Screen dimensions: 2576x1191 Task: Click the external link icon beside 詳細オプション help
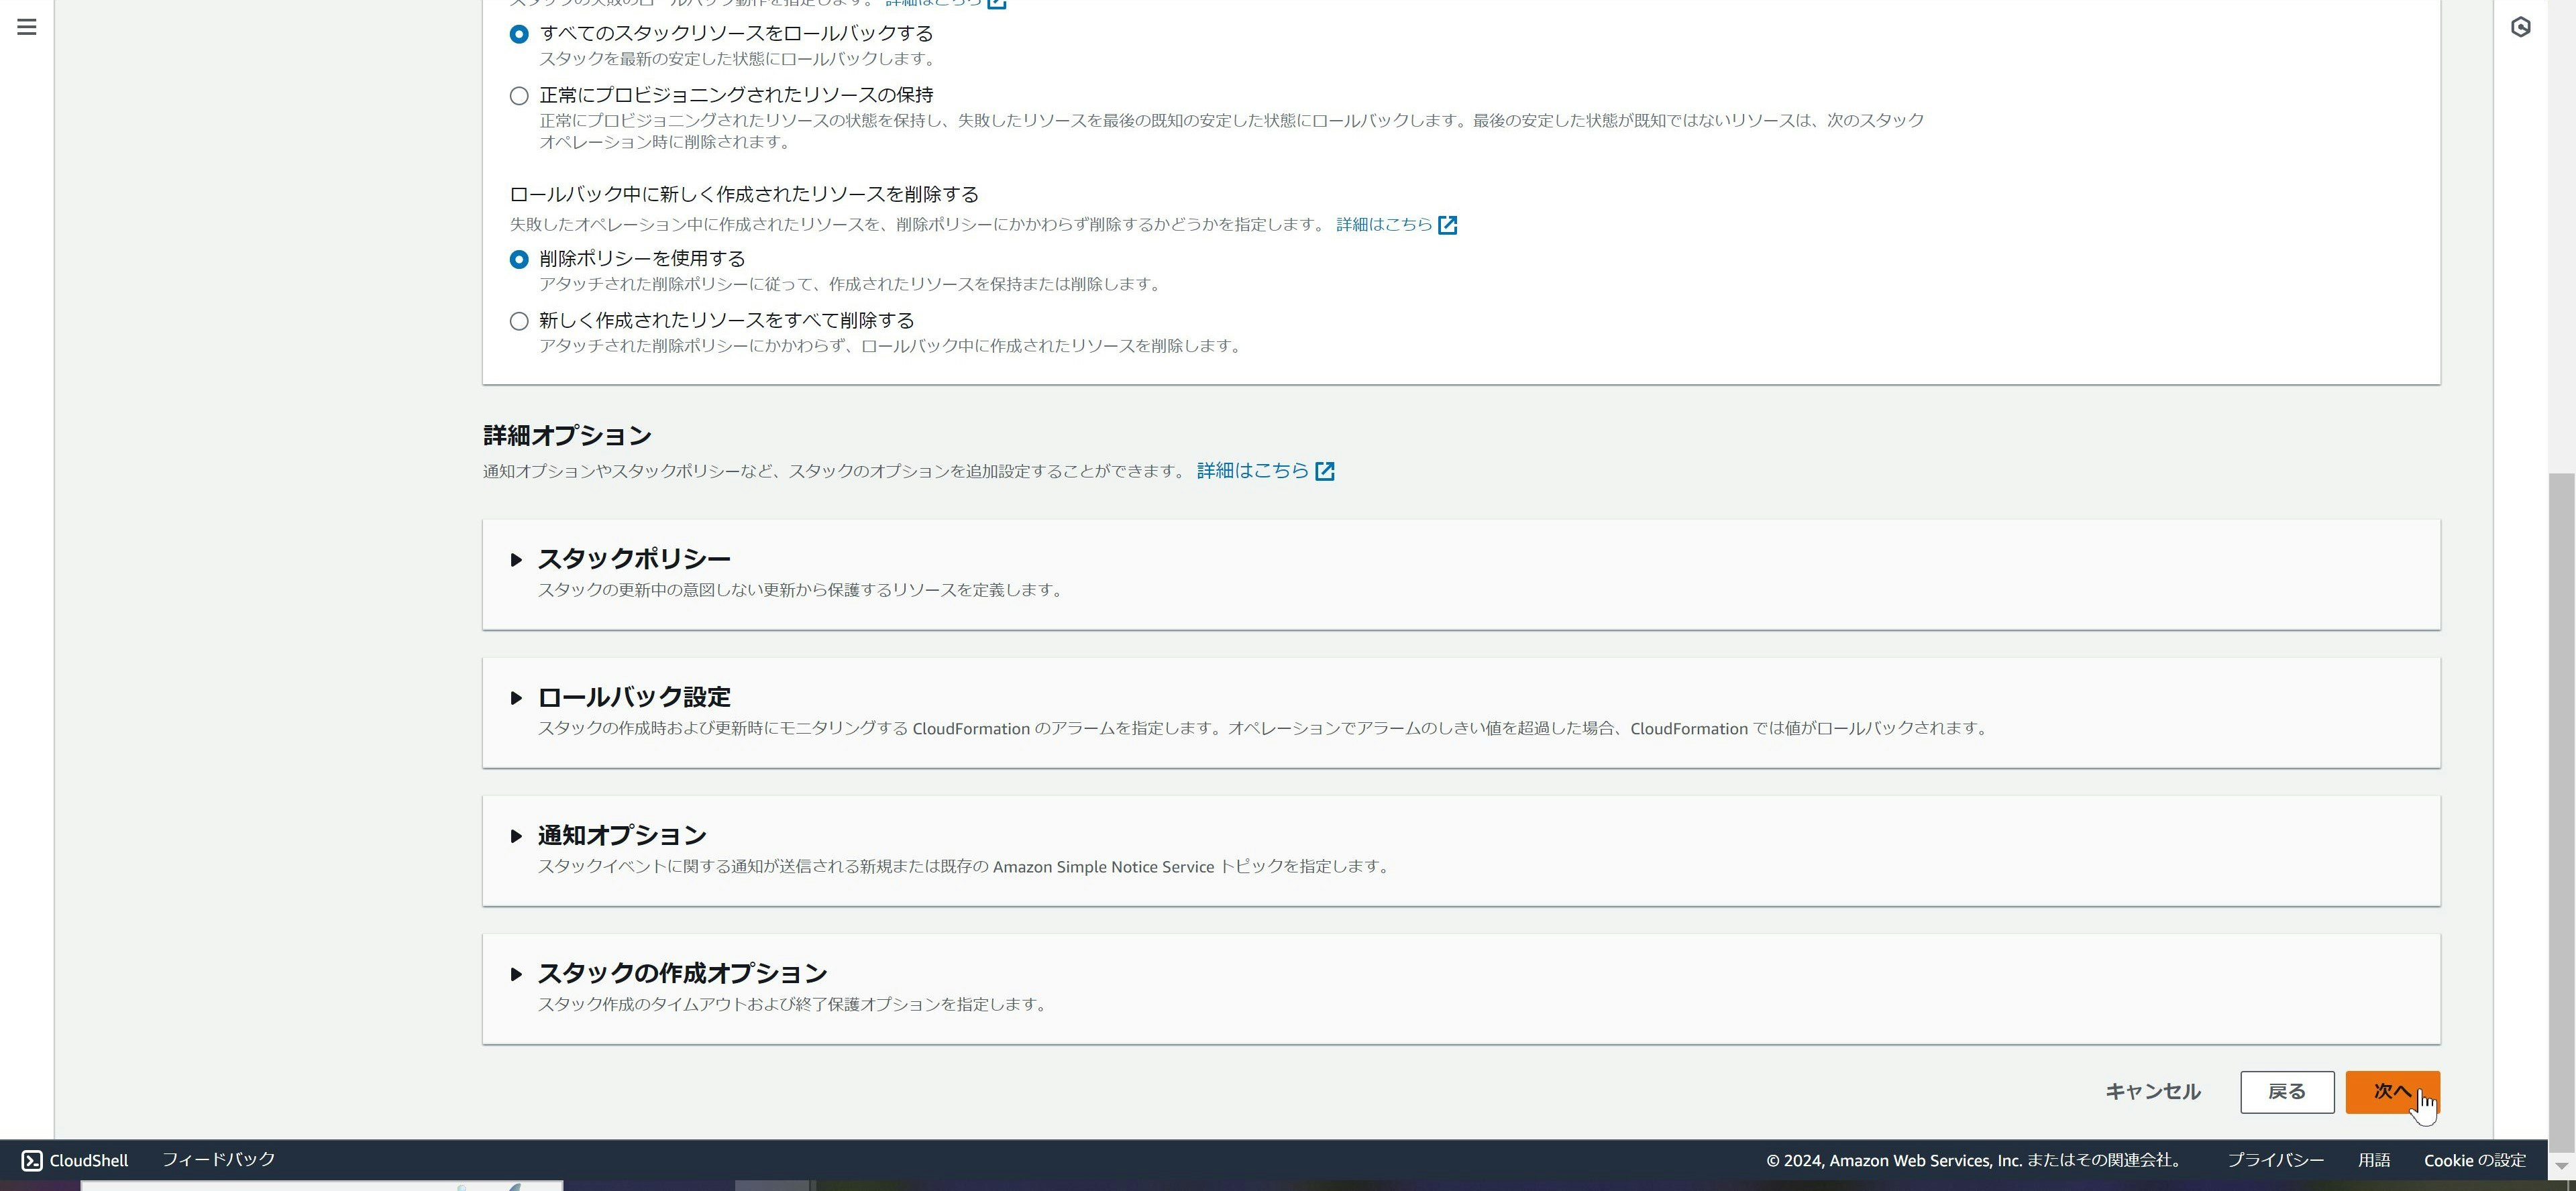(x=1325, y=470)
